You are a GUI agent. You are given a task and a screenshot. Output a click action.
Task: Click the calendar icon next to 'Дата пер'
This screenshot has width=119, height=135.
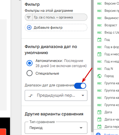[99, 127]
